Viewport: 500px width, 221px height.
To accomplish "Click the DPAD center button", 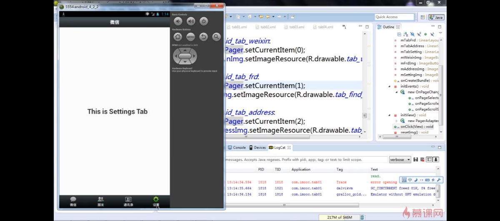I will coord(185,56).
